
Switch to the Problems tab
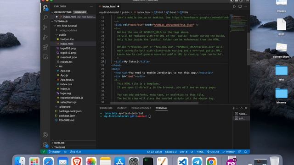[106, 108]
